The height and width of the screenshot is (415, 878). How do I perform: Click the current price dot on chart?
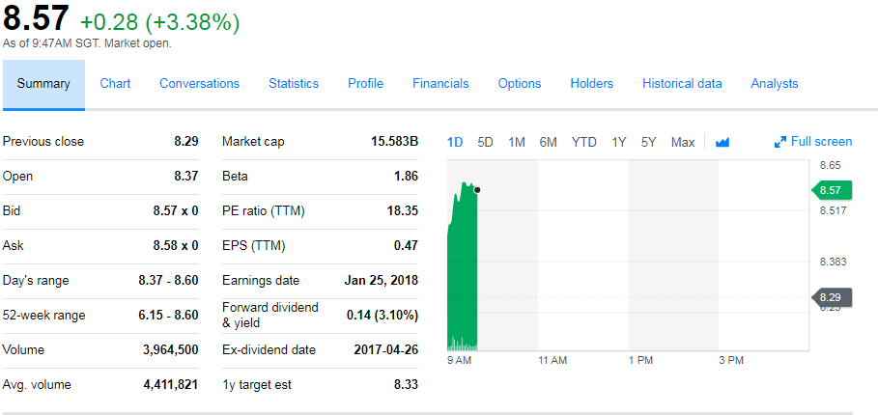pyautogui.click(x=477, y=190)
